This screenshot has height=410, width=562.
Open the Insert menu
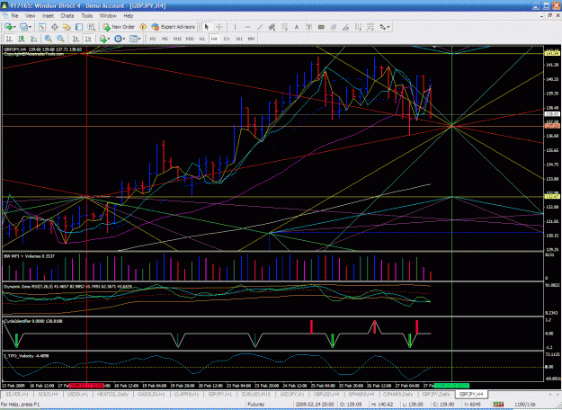tap(48, 16)
